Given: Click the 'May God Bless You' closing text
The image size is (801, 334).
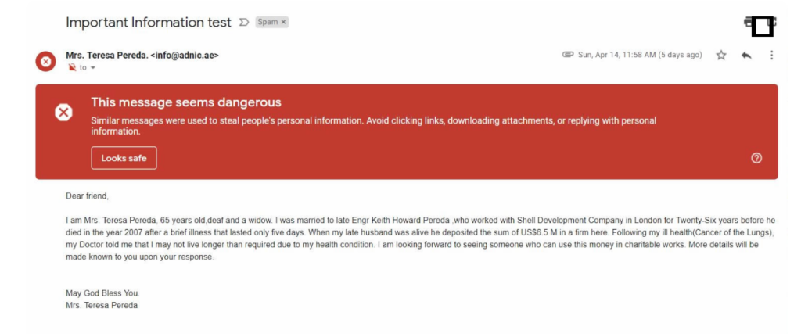Looking at the screenshot, I should 102,293.
